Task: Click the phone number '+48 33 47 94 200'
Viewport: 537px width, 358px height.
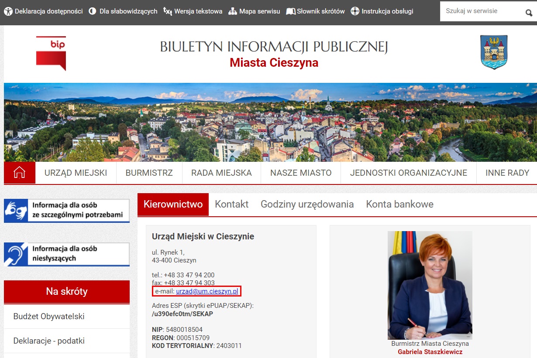Action: click(189, 275)
